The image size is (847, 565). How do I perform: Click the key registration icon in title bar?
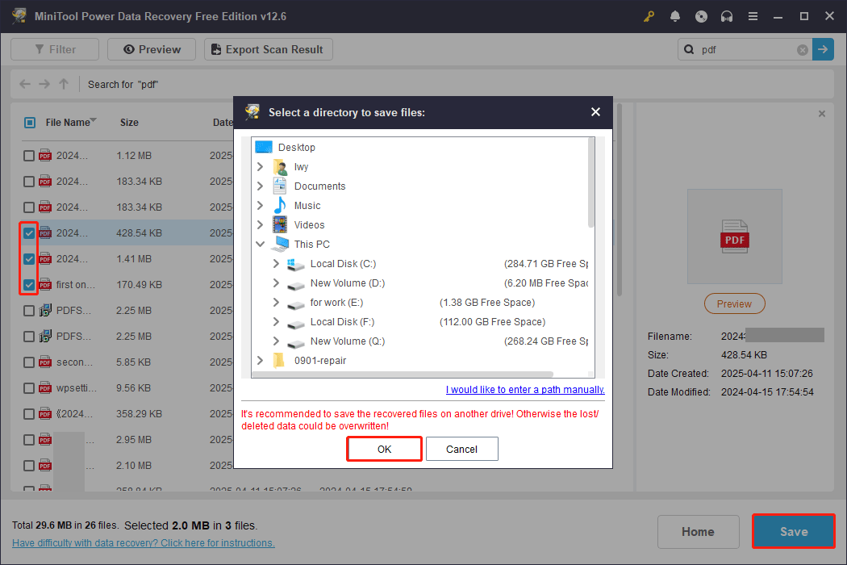point(649,16)
